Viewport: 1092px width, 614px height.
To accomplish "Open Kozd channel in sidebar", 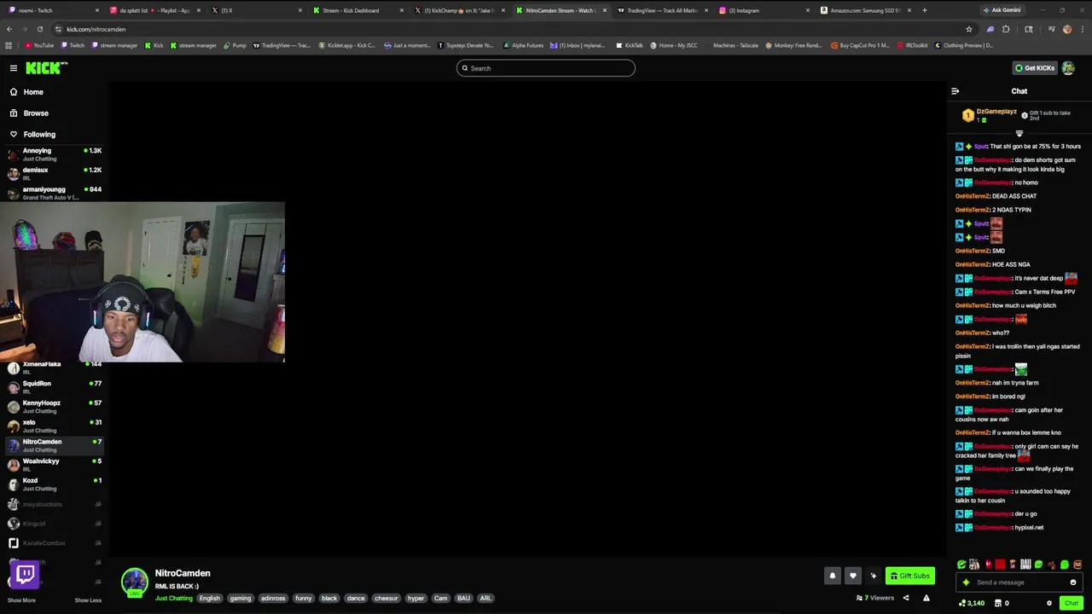I will pyautogui.click(x=55, y=484).
